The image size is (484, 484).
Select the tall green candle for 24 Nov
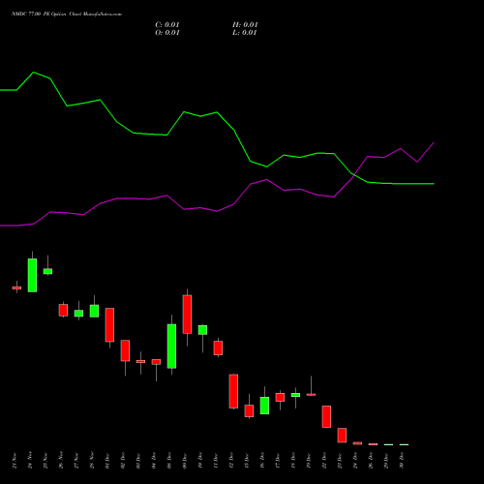32,275
